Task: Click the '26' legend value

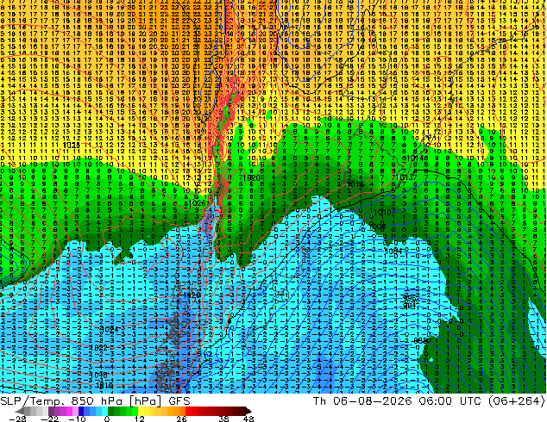Action: point(181,419)
